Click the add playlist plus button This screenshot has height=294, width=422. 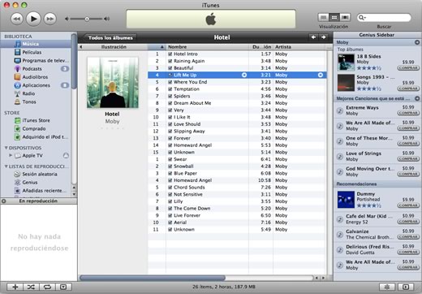[15, 287]
